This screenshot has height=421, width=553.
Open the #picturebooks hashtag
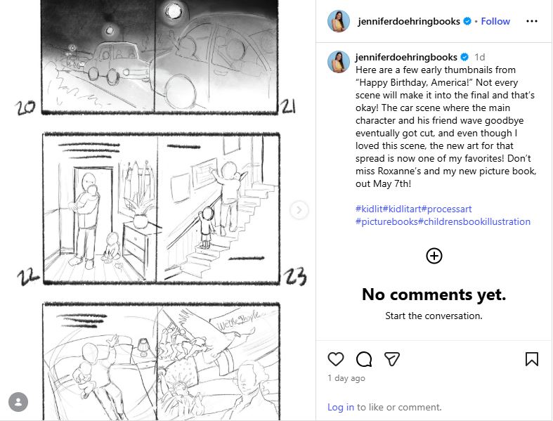tap(386, 221)
